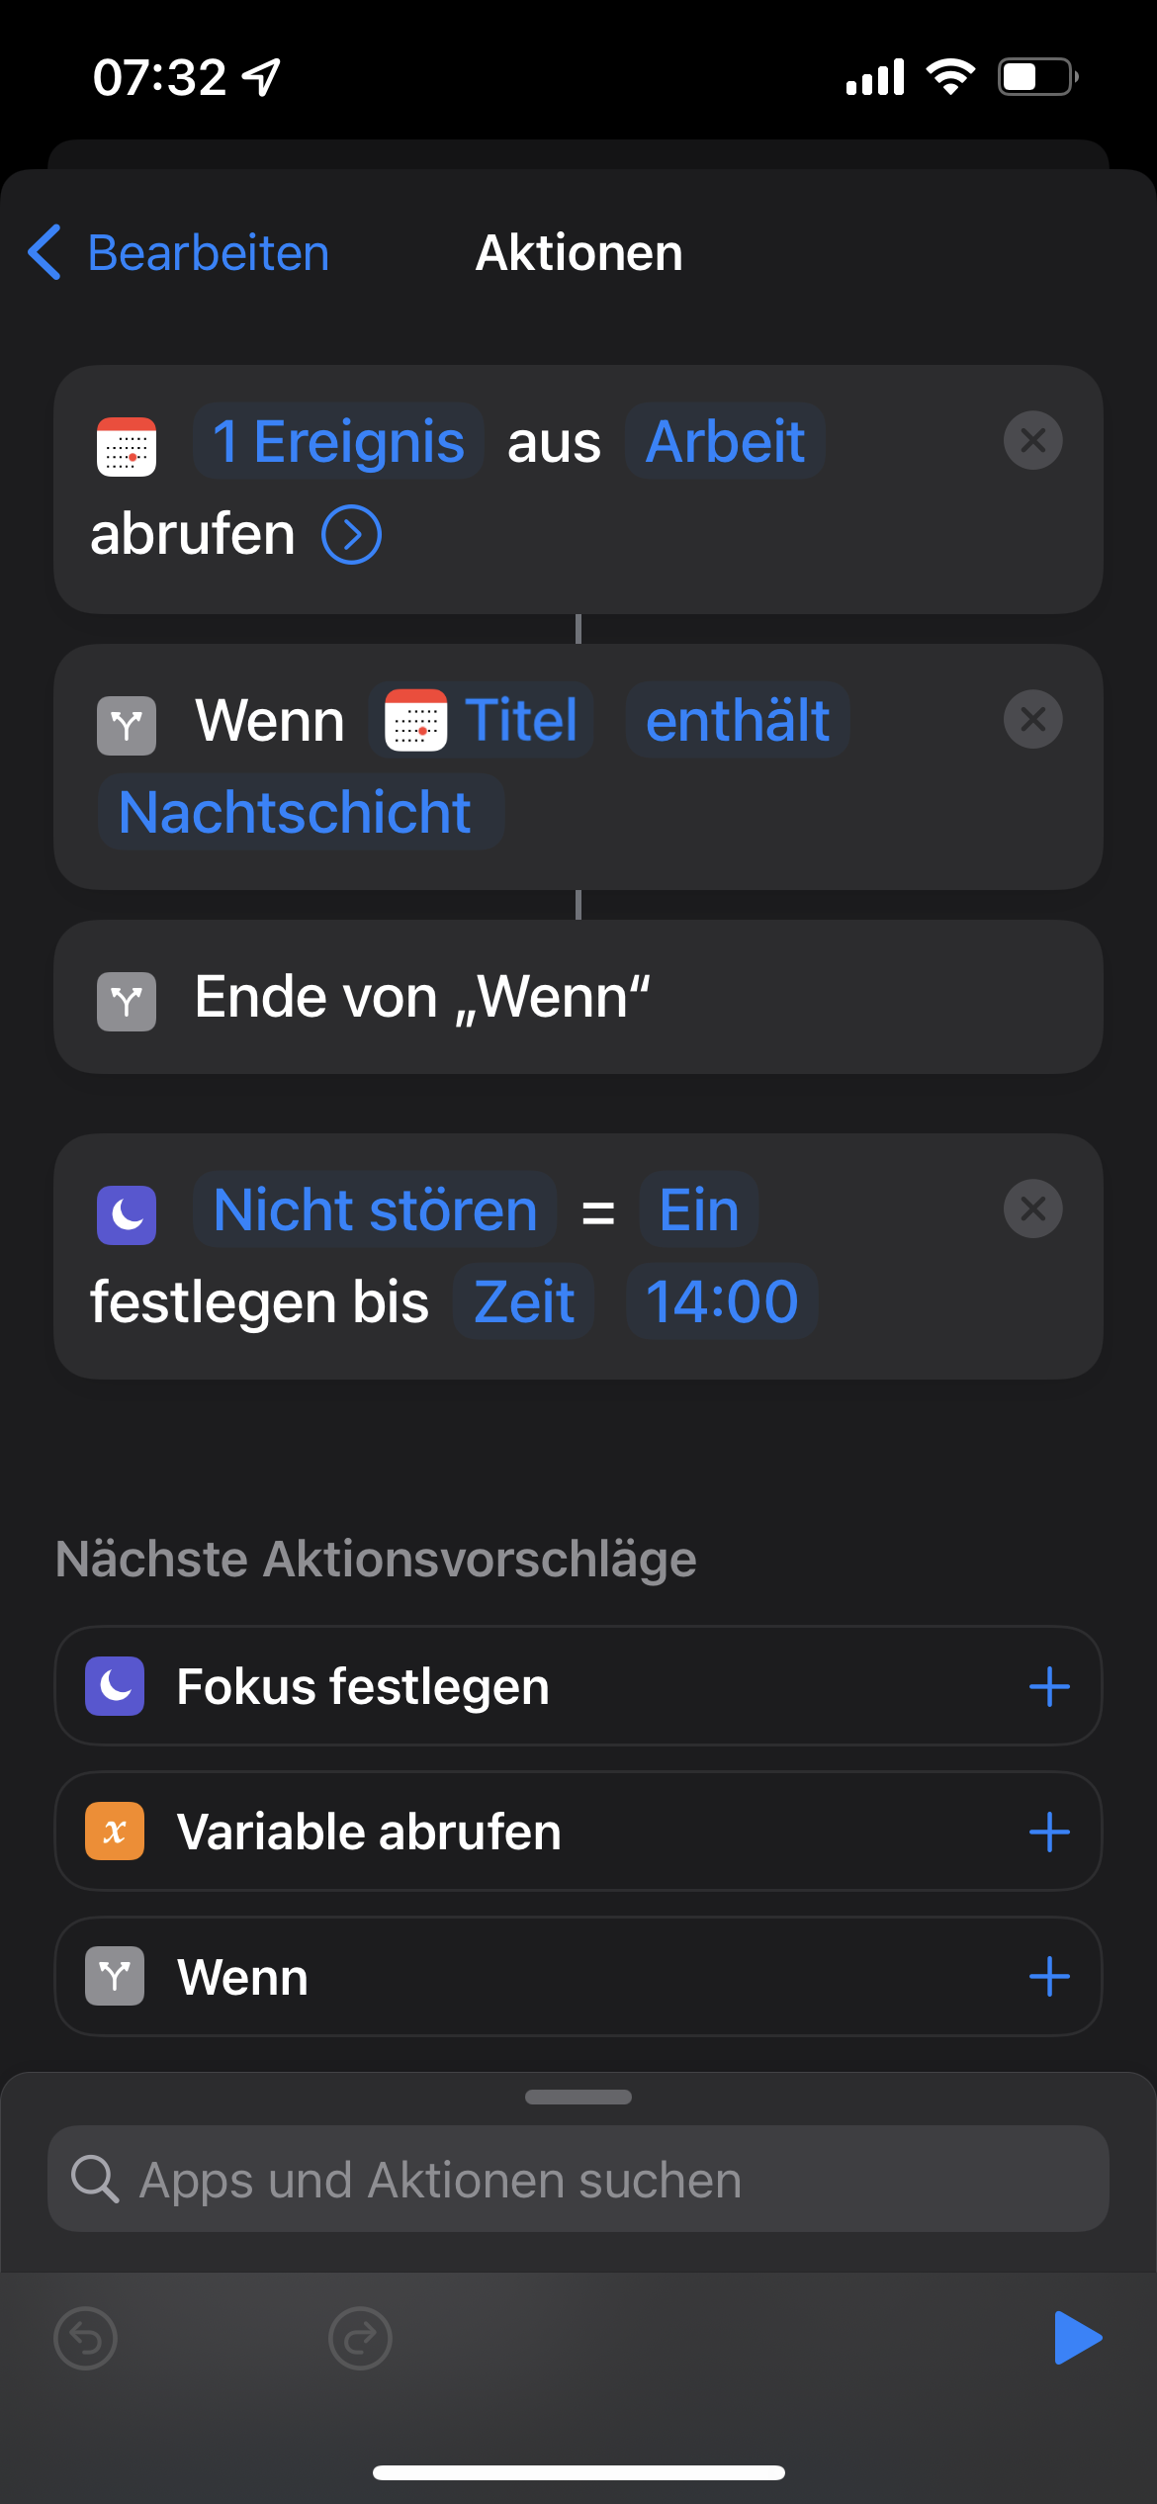
Task: Change the 1 Ereignis parameter
Action: click(x=338, y=441)
